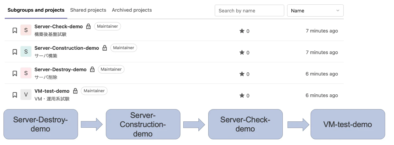Screen dimensions: 394x145
Task: Open the Name sort dropdown
Action: [315, 10]
